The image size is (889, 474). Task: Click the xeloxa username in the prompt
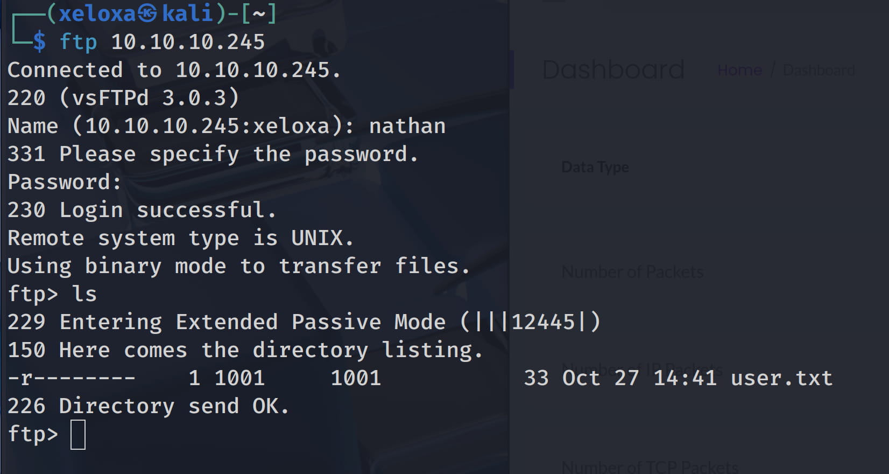97,13
